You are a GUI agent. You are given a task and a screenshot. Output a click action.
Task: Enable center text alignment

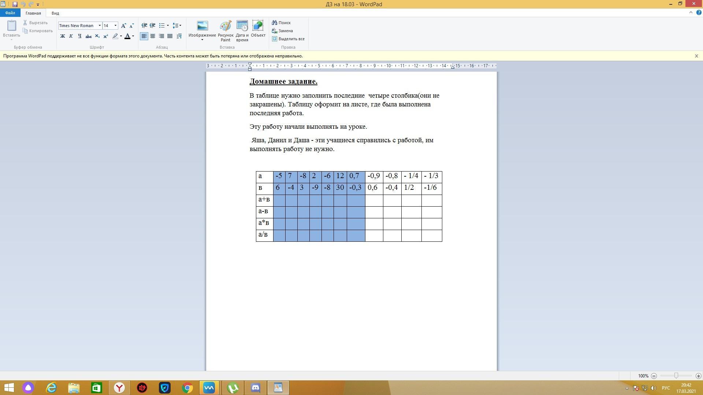tap(153, 36)
